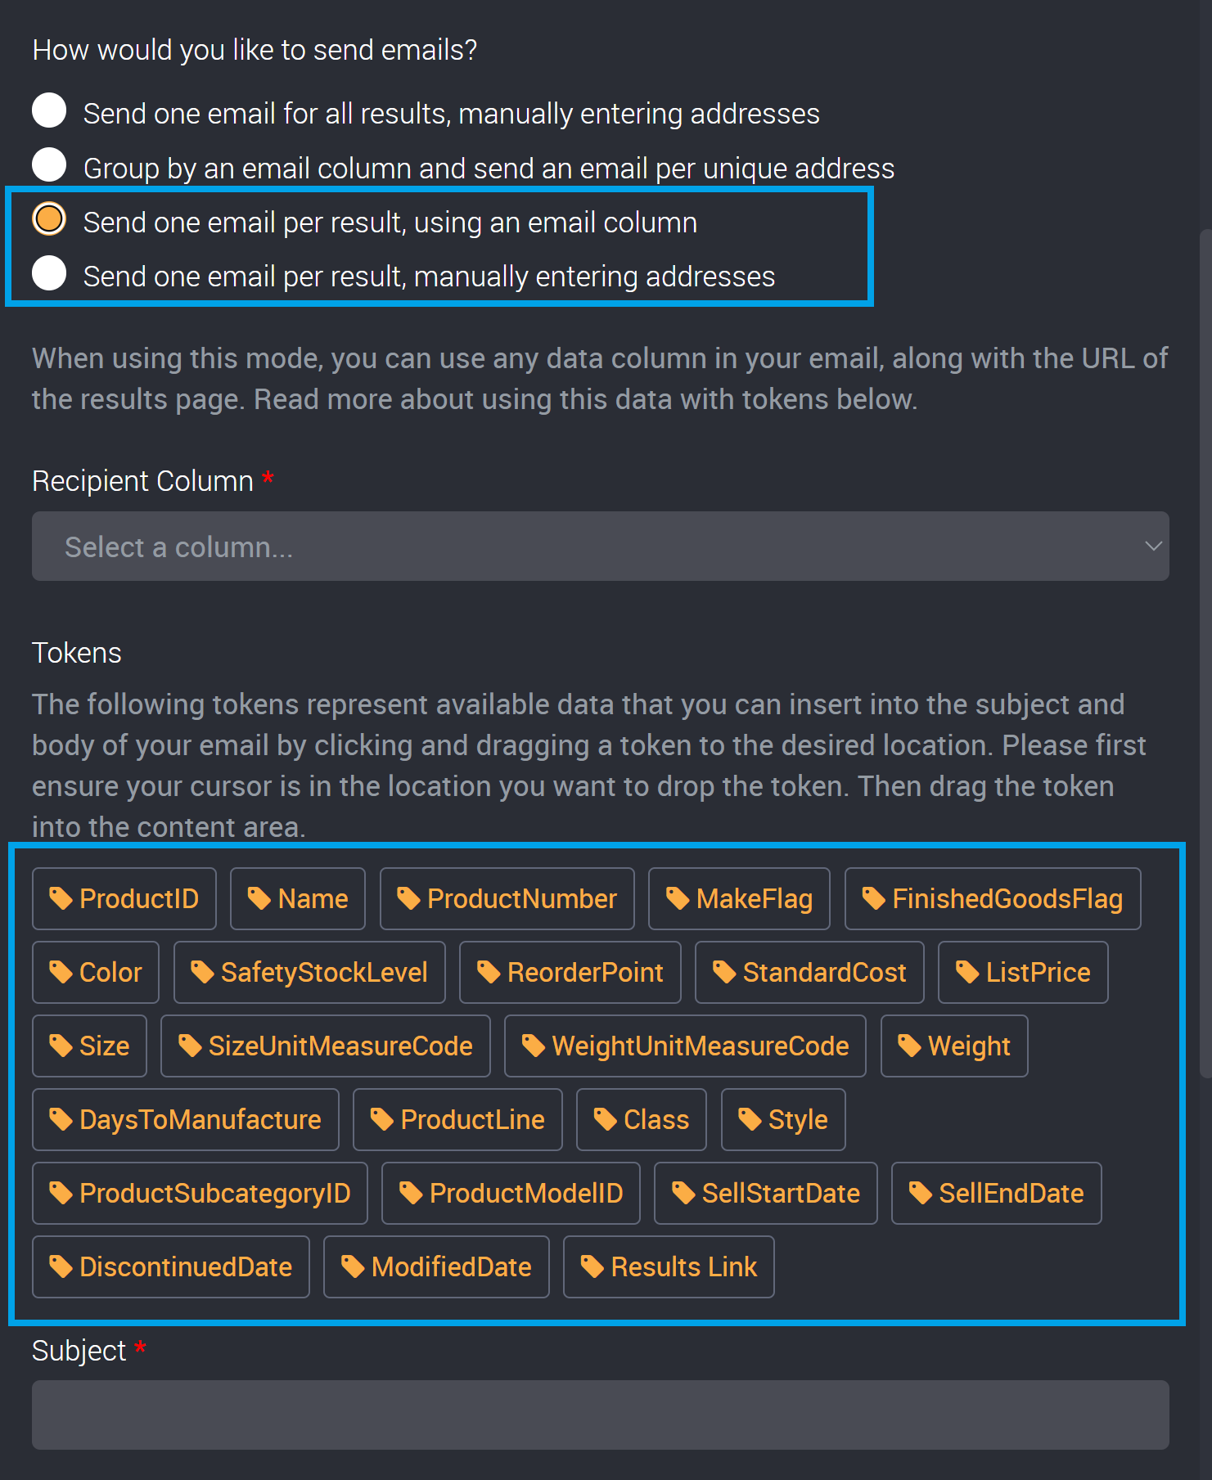Click the tag icon on ListPrice token
Image resolution: width=1212 pixels, height=1480 pixels.
[x=967, y=972]
